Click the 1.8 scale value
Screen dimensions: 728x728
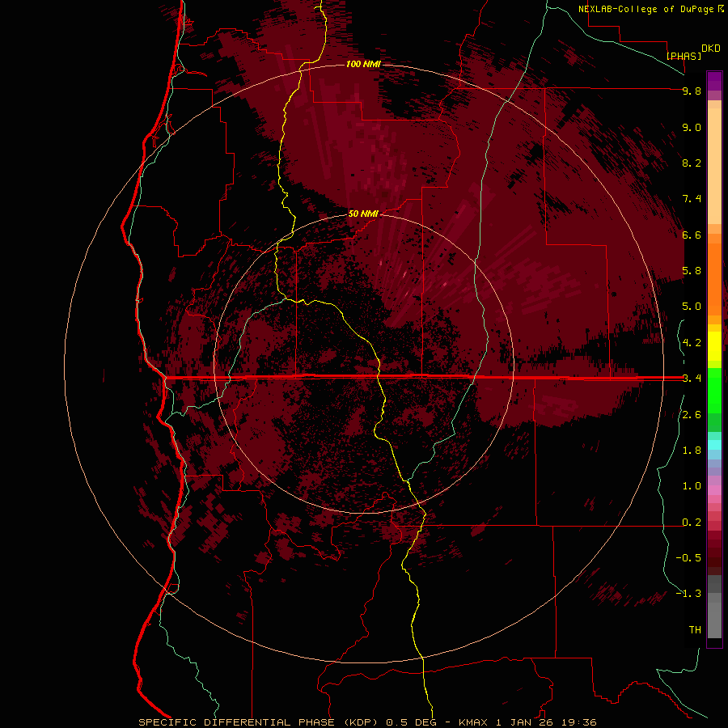692,451
